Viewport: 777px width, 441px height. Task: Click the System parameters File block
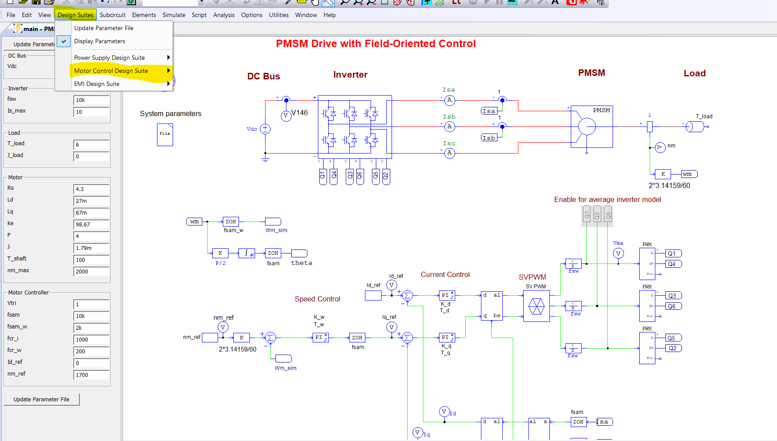click(165, 134)
